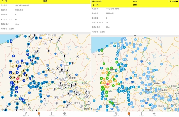Open the 震度マップ globe tab in left screenshot

pos(26,114)
